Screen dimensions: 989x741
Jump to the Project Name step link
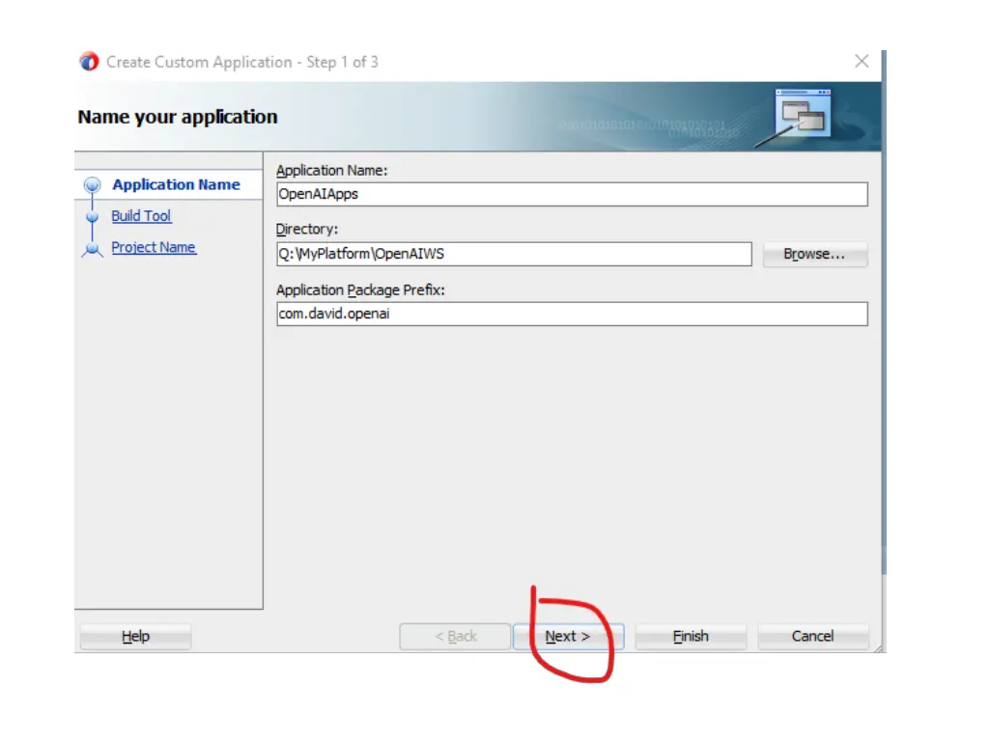pyautogui.click(x=154, y=247)
